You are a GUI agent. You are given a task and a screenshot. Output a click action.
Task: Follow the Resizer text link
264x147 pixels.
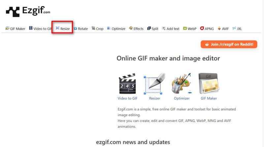(154, 98)
